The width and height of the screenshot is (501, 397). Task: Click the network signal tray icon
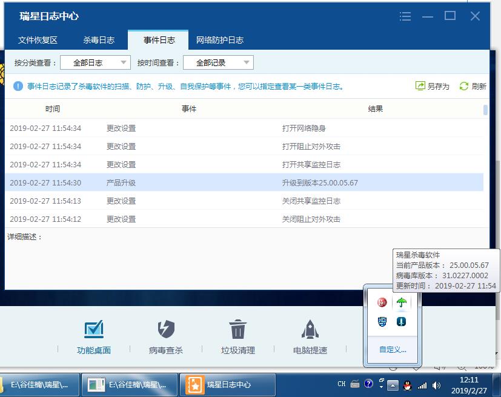point(422,385)
